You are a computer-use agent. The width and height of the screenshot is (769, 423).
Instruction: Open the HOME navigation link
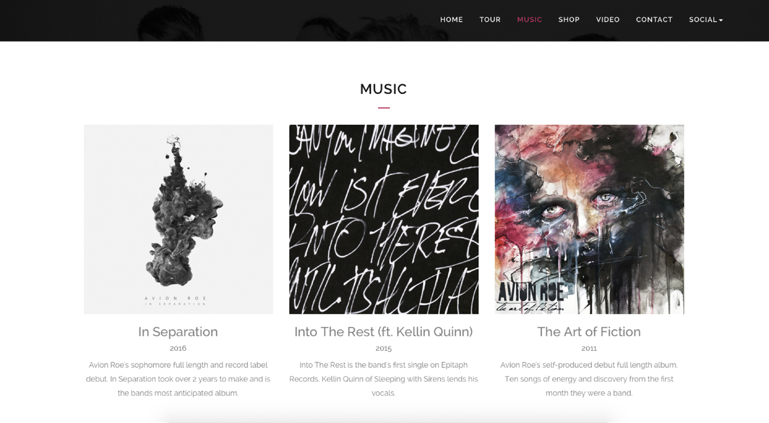pyautogui.click(x=451, y=20)
